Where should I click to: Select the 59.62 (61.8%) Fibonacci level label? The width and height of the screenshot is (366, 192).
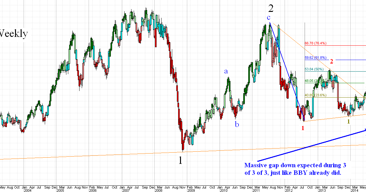pyautogui.click(x=316, y=58)
